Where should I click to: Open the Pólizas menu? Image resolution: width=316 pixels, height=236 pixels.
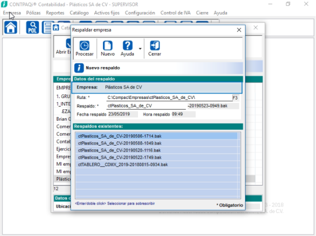[33, 12]
